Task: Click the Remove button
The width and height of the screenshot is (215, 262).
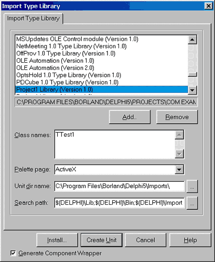Action: tap(177, 117)
